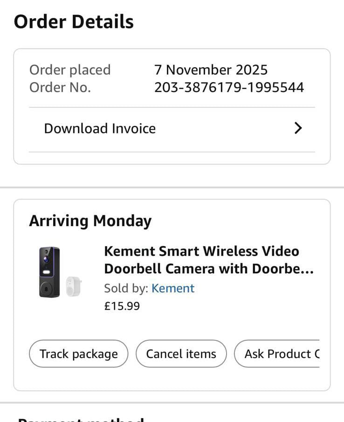The height and width of the screenshot is (422, 344).
Task: Select the partially visible Ask Product button
Action: click(x=279, y=354)
